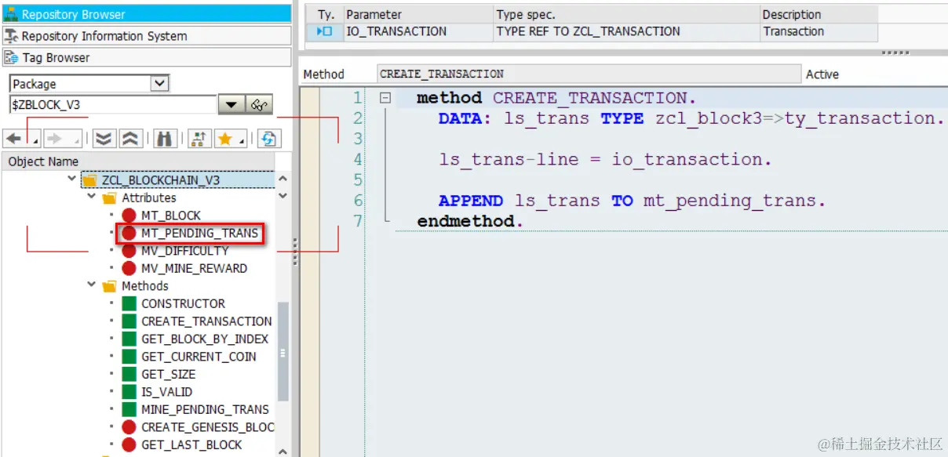Open the $ZBLOCK_V3 history dropdown arrow
The image size is (948, 457).
[231, 104]
